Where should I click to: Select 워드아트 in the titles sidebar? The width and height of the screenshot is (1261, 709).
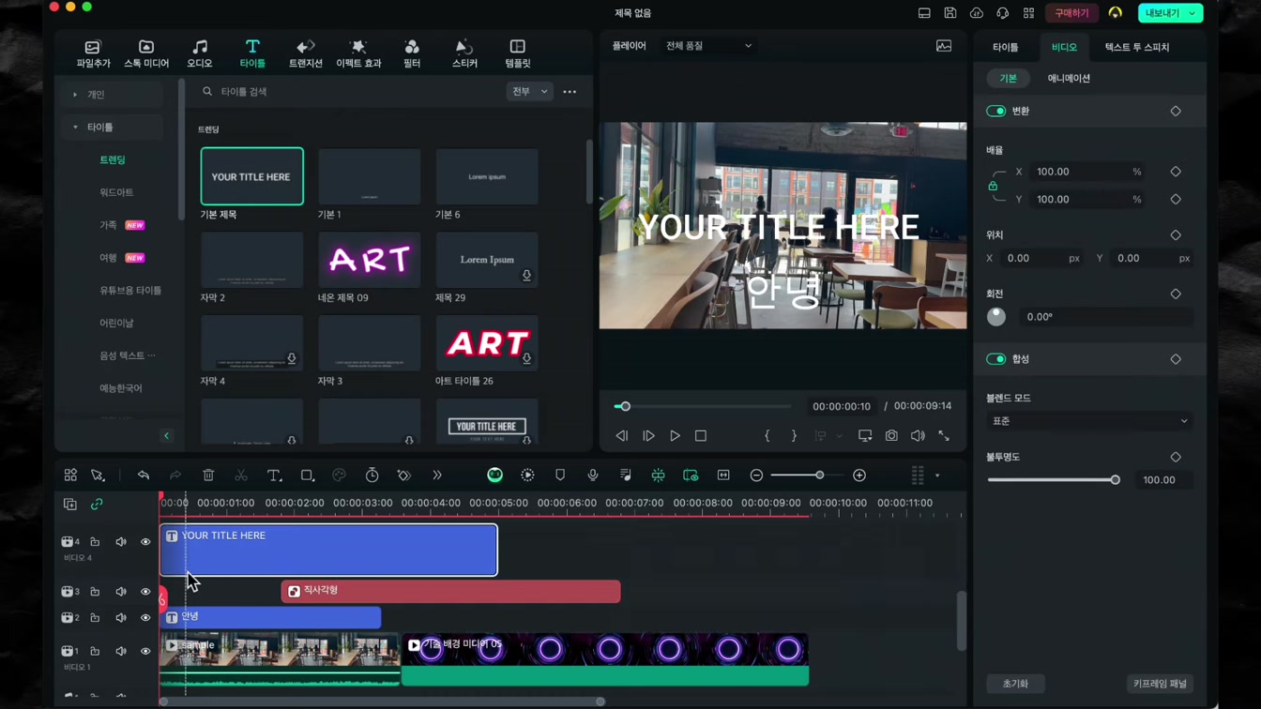116,192
